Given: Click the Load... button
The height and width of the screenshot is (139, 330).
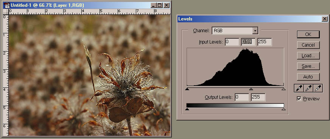Looking at the screenshot, I should 308,56.
